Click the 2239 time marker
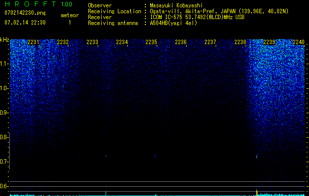 269,42
